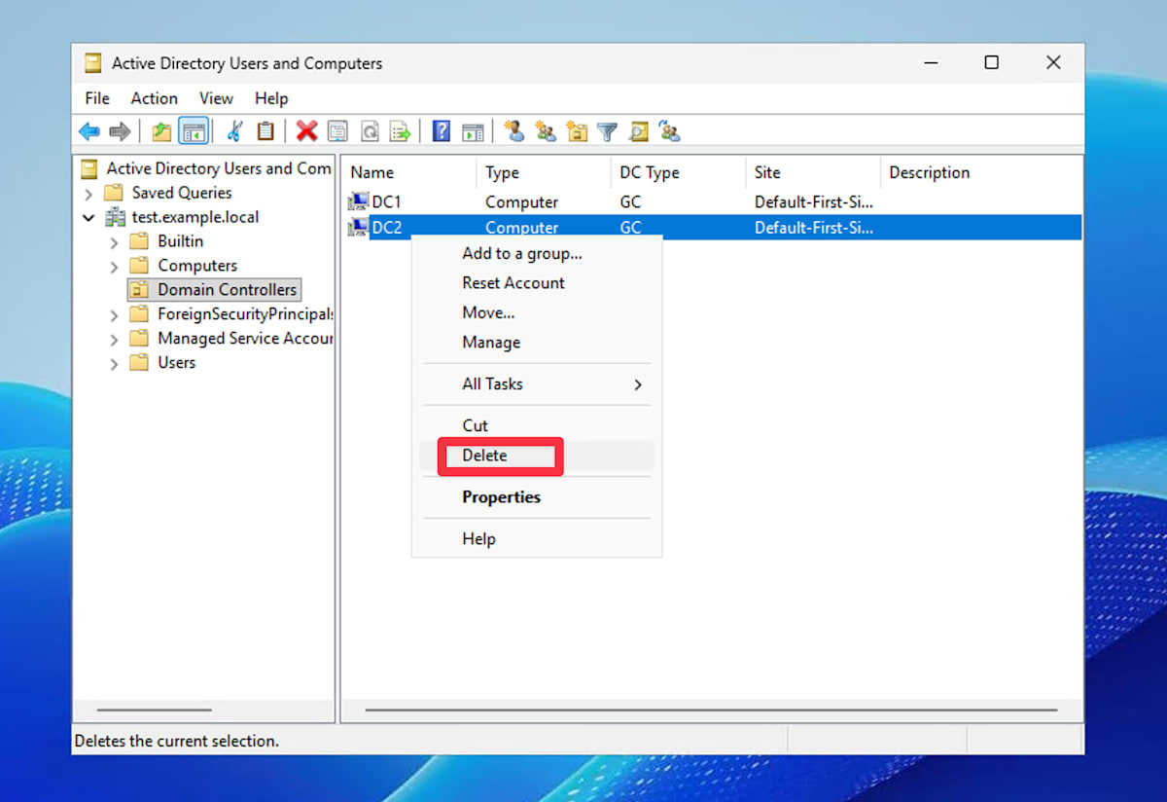Sort by the Description column header
This screenshot has height=802, width=1167.
pyautogui.click(x=980, y=172)
